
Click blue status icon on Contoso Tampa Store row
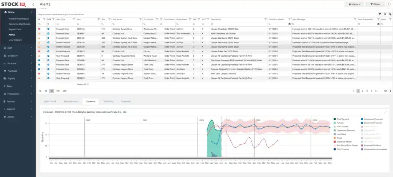pos(48,29)
